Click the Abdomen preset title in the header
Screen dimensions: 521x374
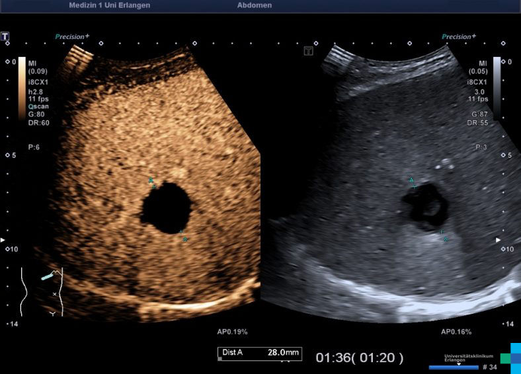tap(254, 5)
